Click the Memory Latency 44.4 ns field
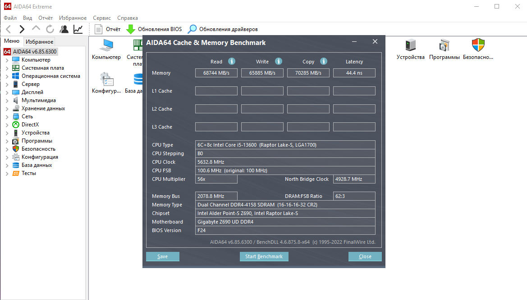The image size is (527, 300). pos(354,73)
